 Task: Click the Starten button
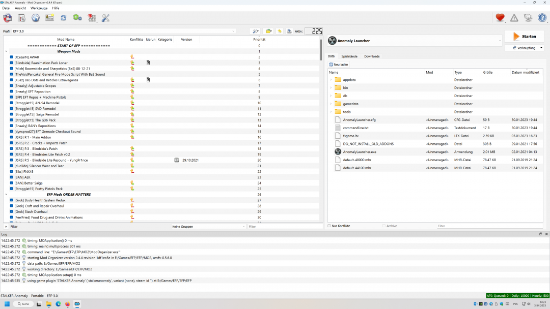click(524, 37)
